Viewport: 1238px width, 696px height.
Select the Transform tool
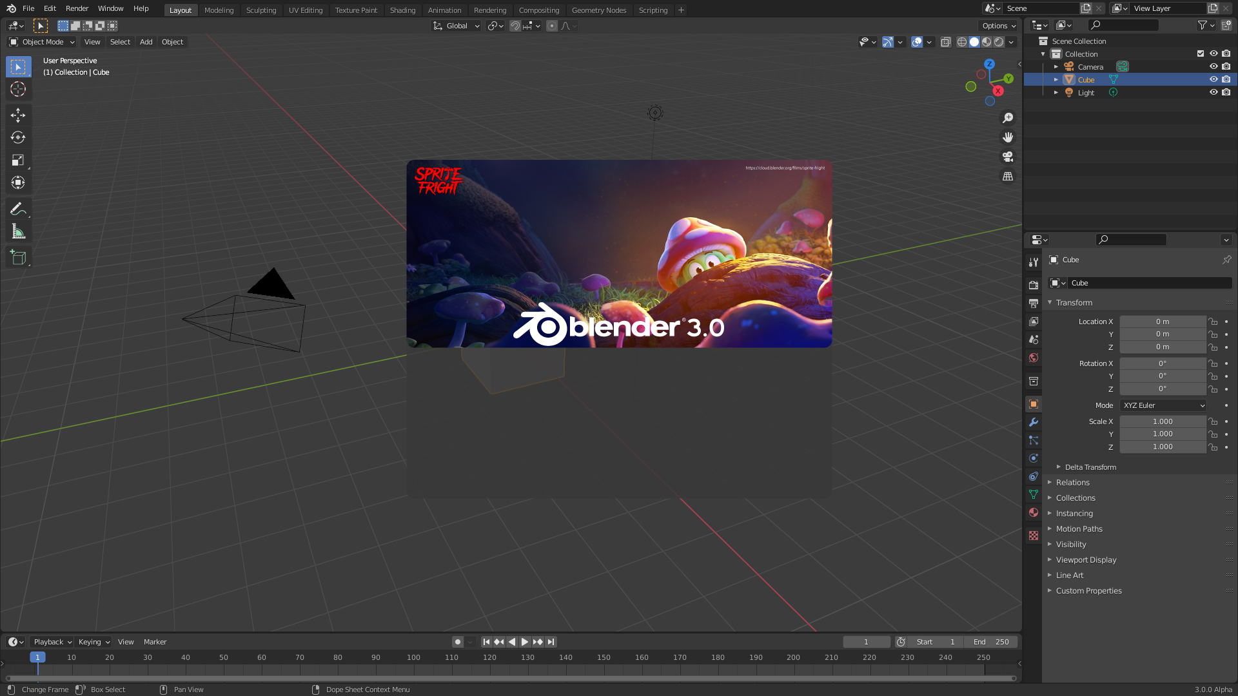pyautogui.click(x=18, y=182)
